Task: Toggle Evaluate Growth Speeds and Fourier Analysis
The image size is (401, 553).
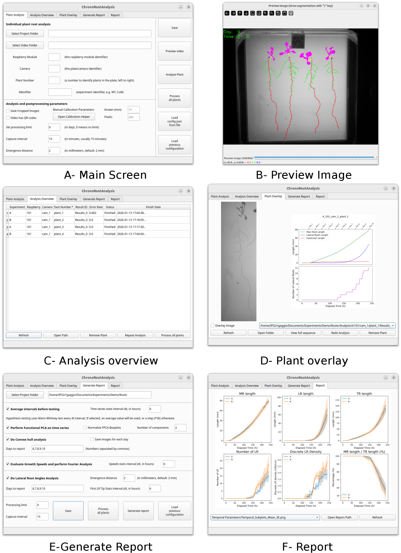Action: coord(8,464)
